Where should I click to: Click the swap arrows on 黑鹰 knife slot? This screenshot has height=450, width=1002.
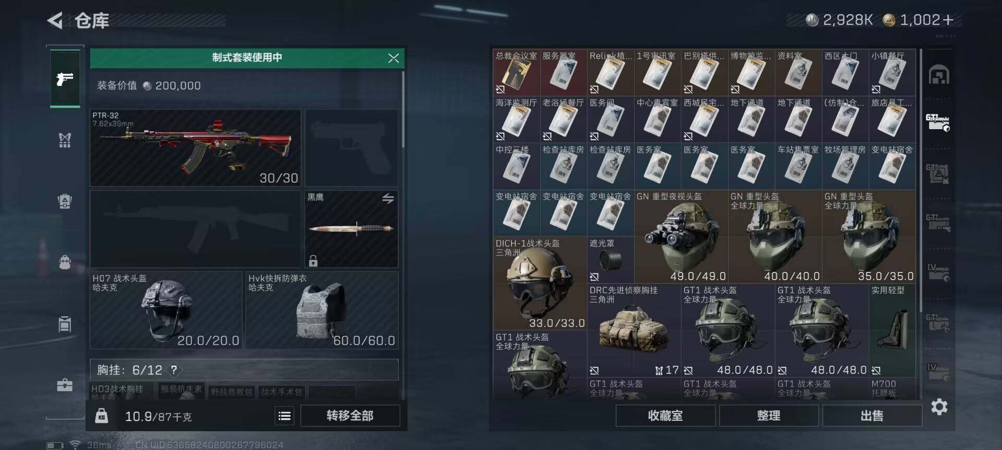388,198
